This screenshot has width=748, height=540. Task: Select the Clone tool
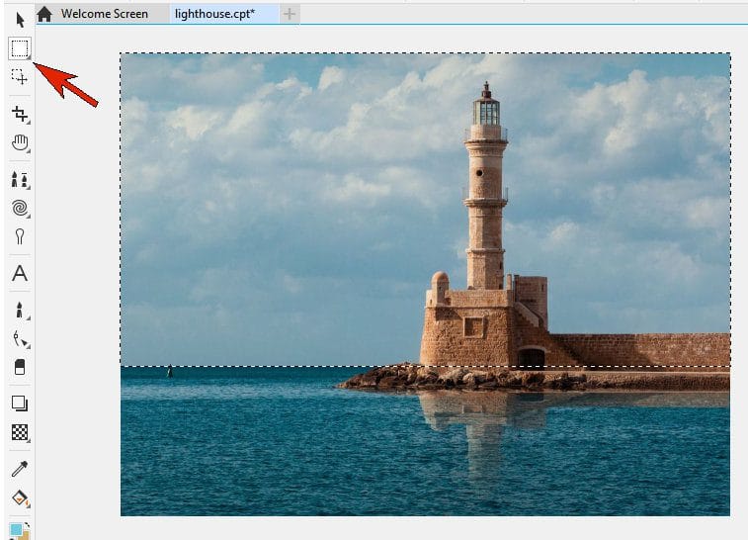20,180
